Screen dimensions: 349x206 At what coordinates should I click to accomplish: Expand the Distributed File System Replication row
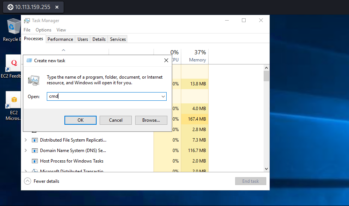(x=25, y=140)
